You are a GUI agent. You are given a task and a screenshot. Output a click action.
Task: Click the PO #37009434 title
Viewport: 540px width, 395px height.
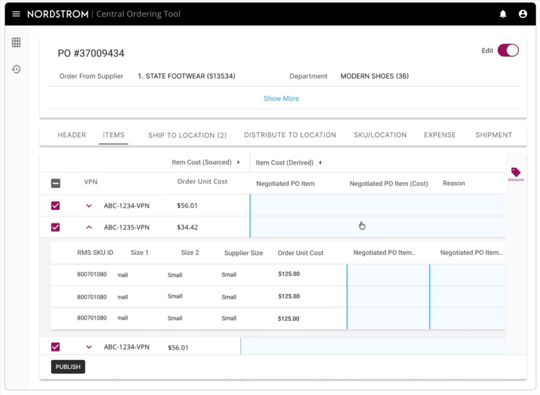[x=91, y=53]
